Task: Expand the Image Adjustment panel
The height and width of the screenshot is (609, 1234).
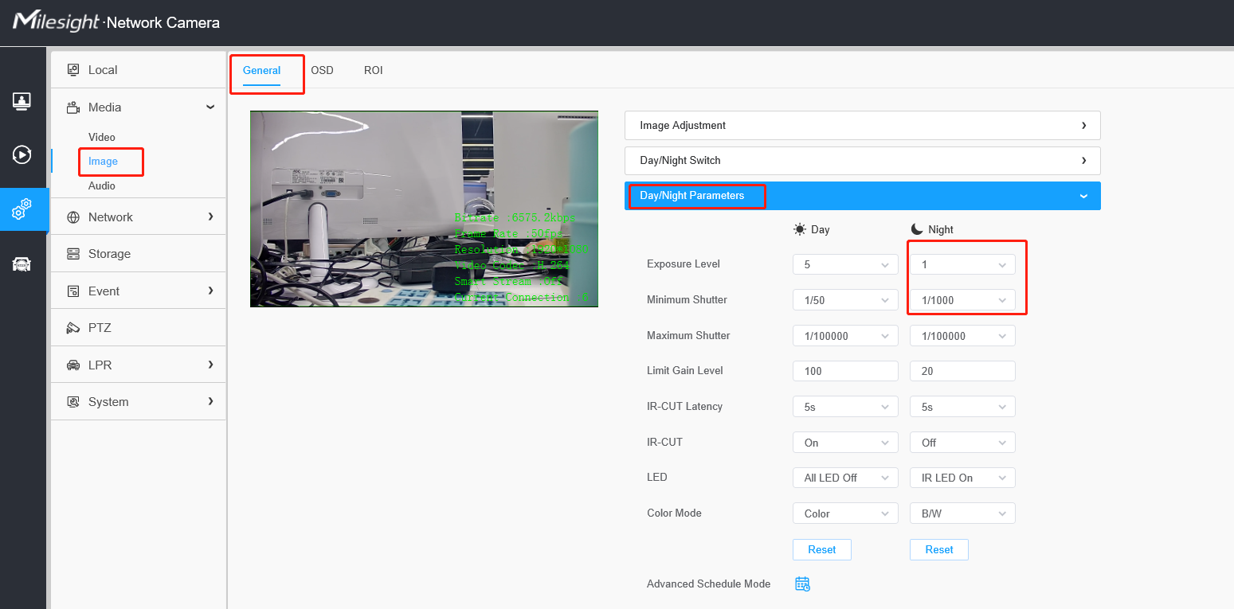Action: coord(863,126)
